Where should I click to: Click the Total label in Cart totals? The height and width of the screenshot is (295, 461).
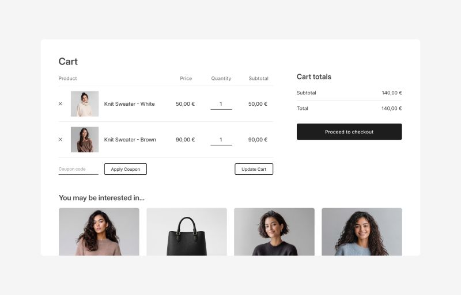click(x=302, y=108)
